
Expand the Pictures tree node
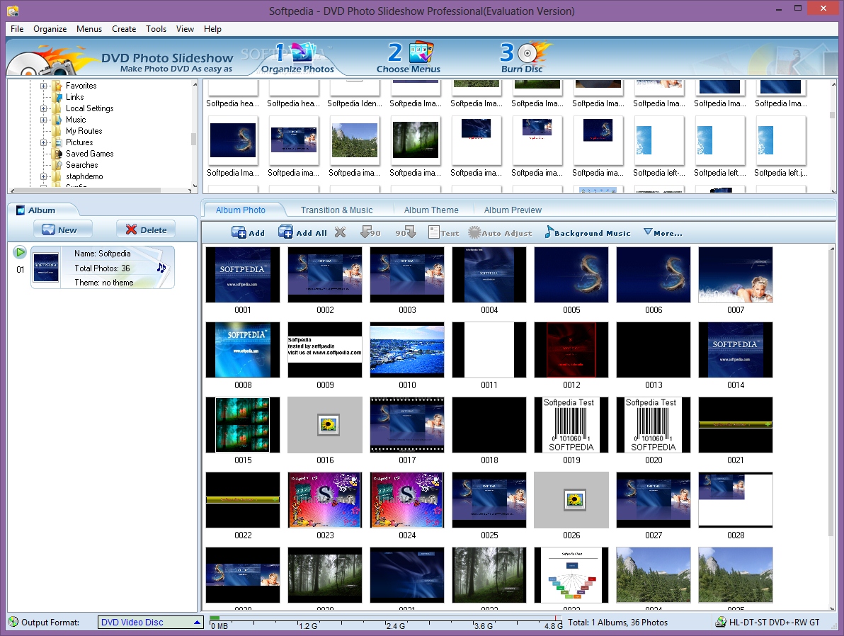(x=44, y=142)
